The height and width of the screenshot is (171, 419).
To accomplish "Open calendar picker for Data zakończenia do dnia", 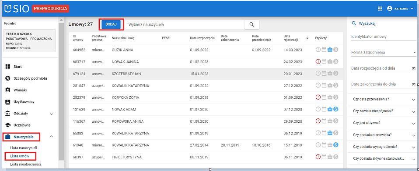I will coord(414,84).
